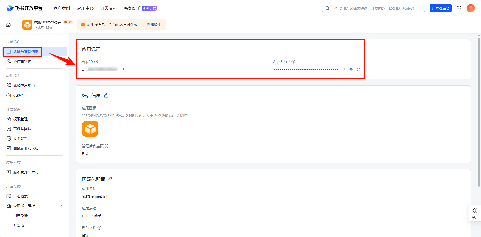Copy the App ID value
481x237 pixels.
click(x=122, y=70)
